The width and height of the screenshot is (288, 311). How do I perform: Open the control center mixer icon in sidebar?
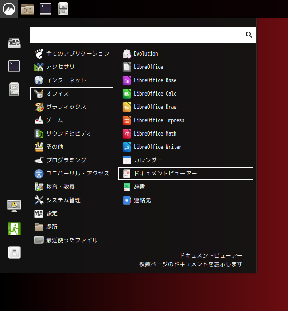click(x=14, y=43)
